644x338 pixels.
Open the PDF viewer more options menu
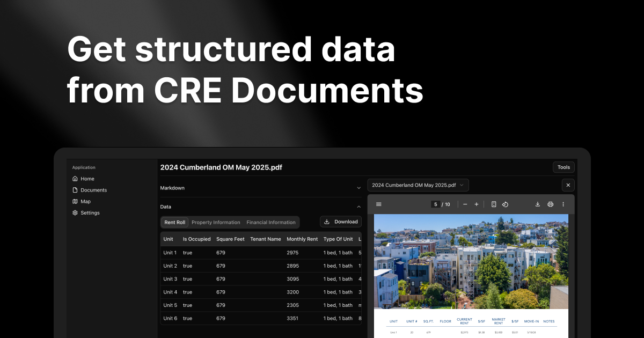point(563,204)
